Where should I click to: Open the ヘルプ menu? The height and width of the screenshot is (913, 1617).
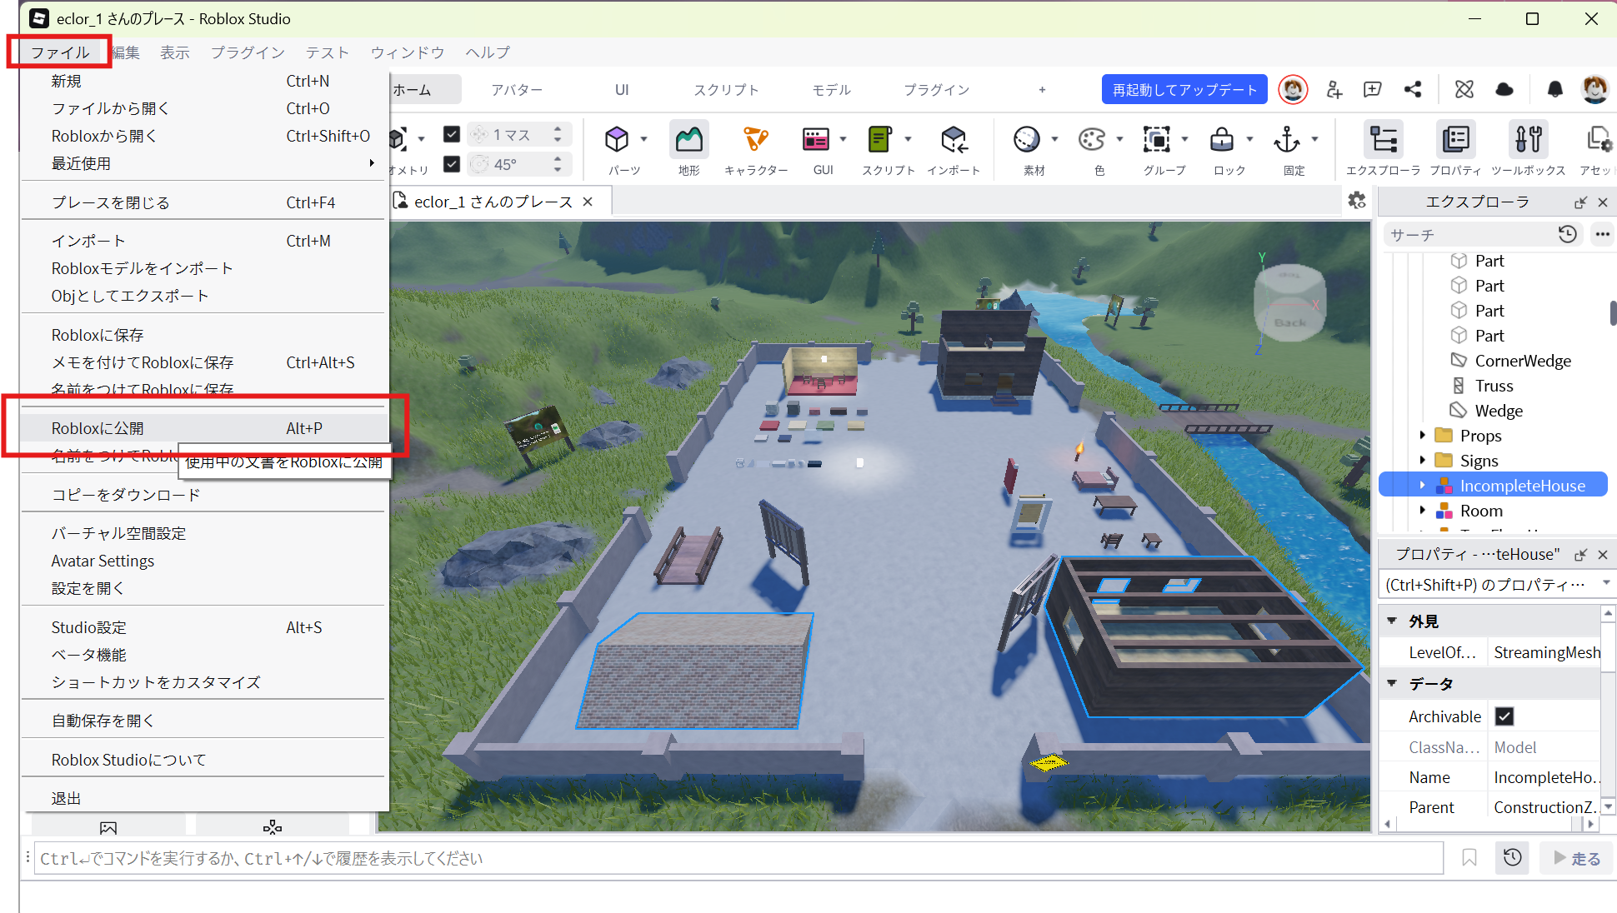(488, 52)
